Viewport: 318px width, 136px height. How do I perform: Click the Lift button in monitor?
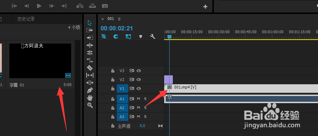(80, 6)
